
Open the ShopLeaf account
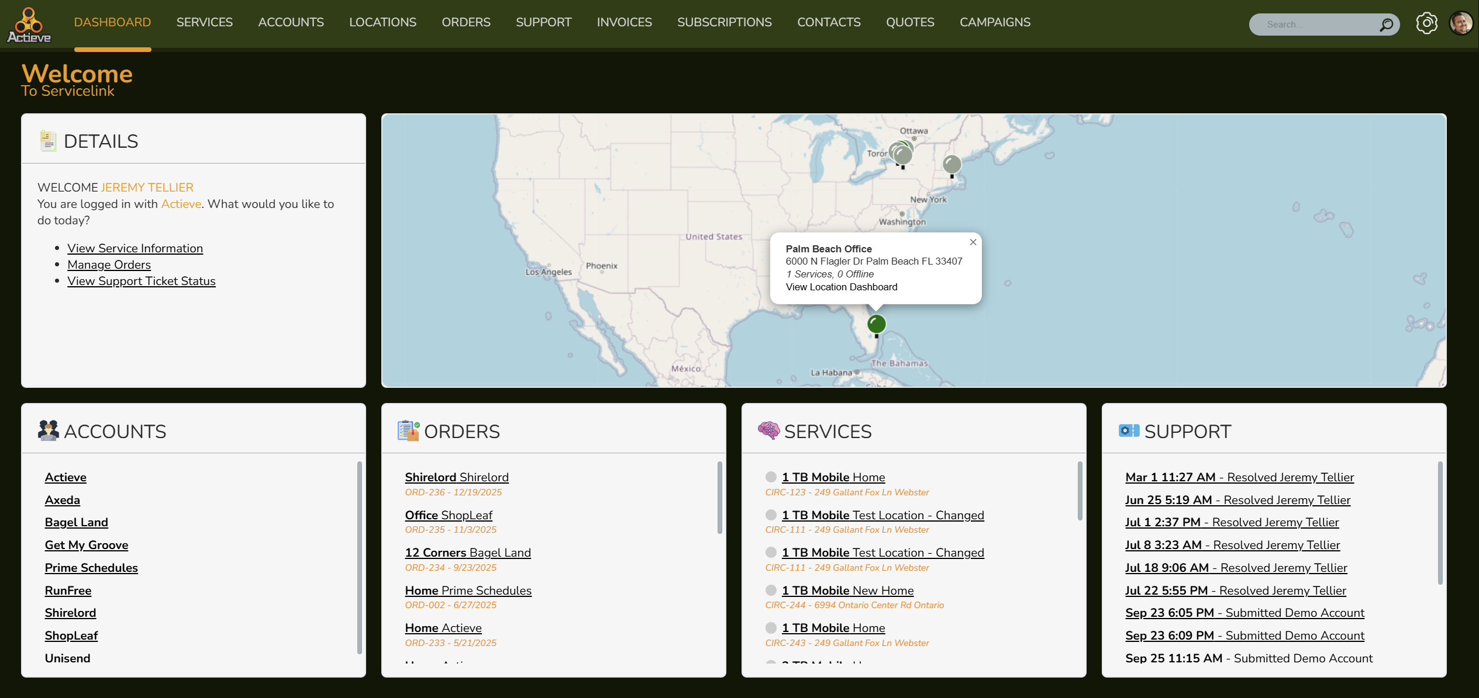(x=71, y=636)
